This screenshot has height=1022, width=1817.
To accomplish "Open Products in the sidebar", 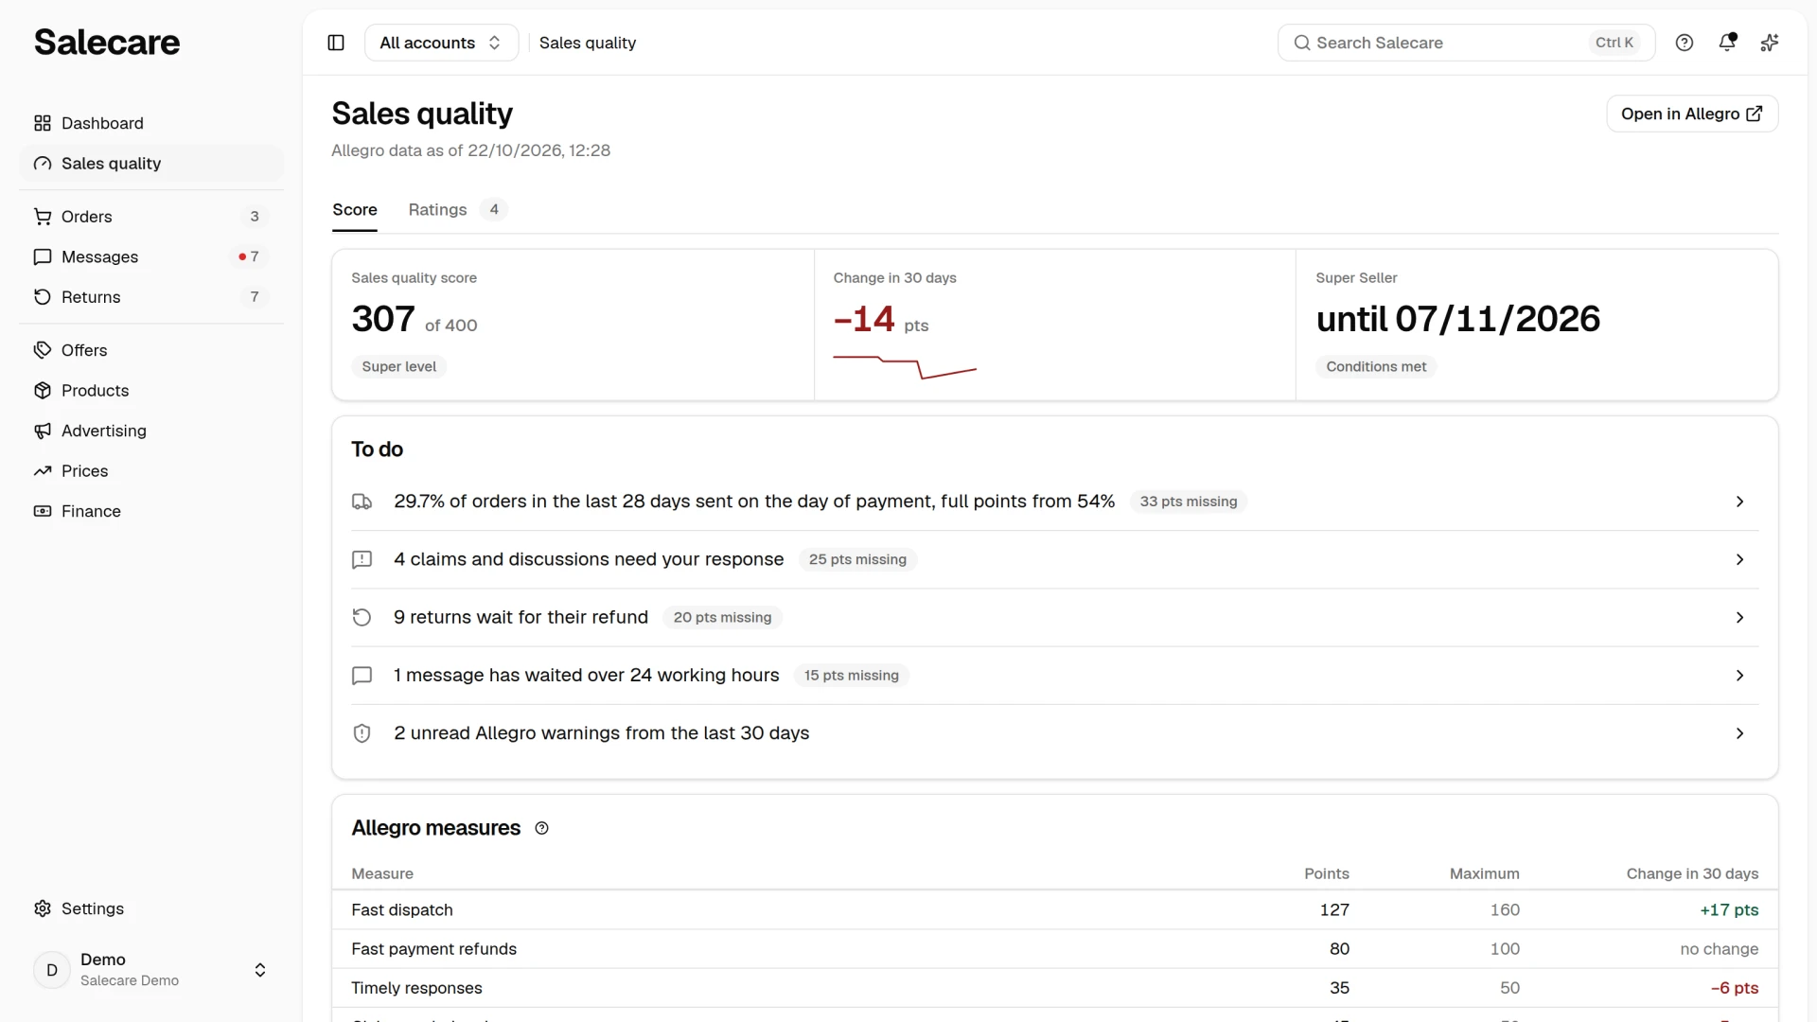I will [x=151, y=391].
